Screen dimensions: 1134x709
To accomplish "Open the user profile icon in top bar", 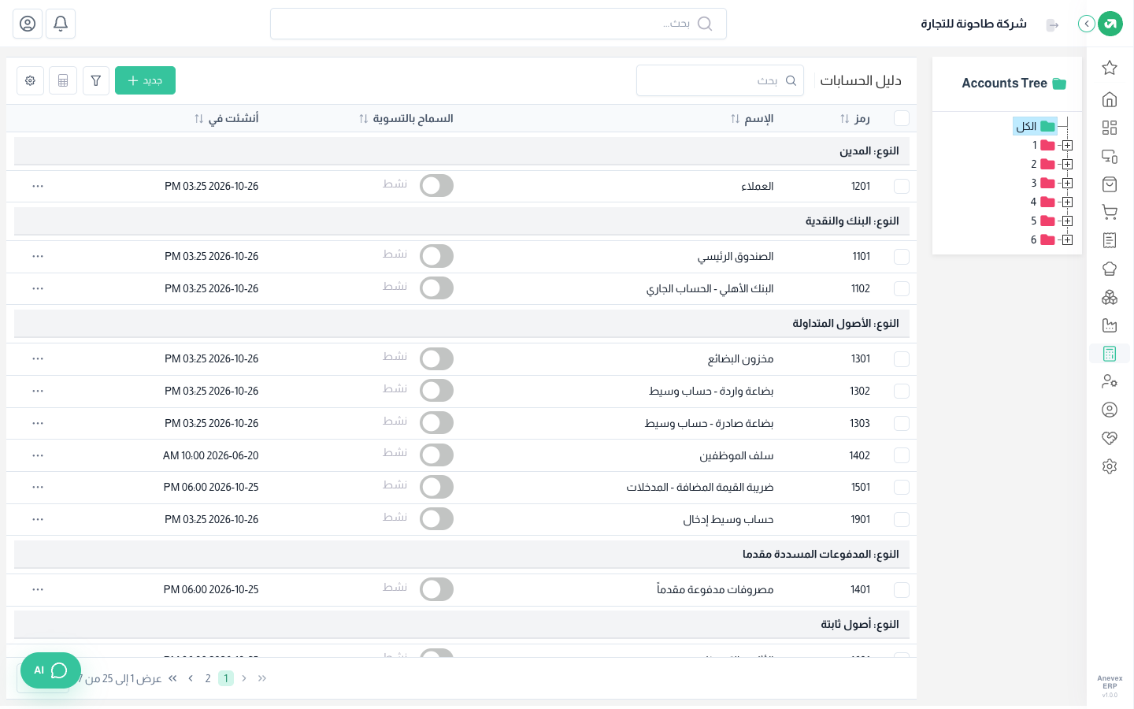I will [28, 24].
